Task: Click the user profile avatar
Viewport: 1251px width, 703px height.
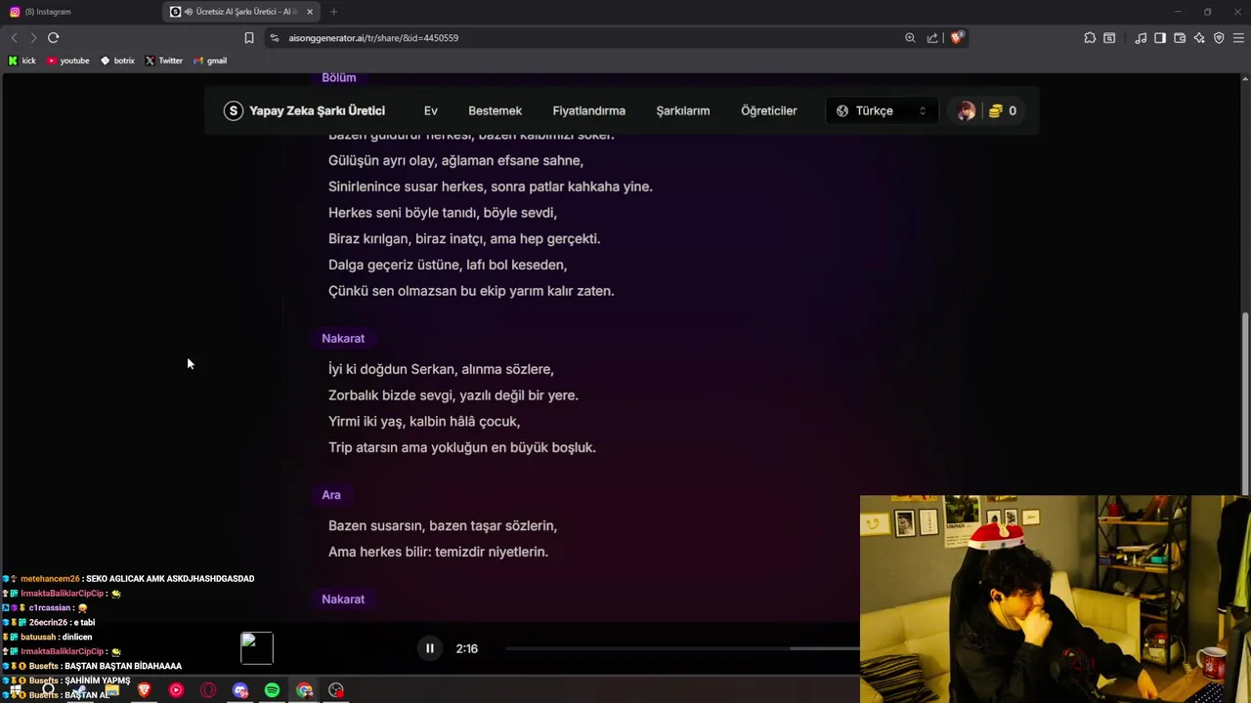Action: point(966,110)
